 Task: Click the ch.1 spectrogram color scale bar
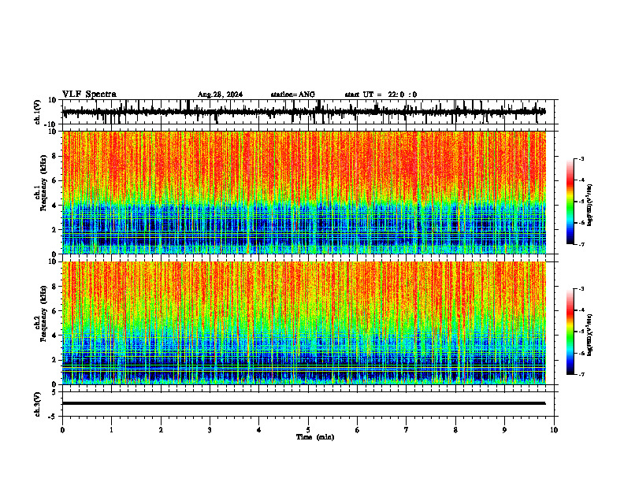570,202
